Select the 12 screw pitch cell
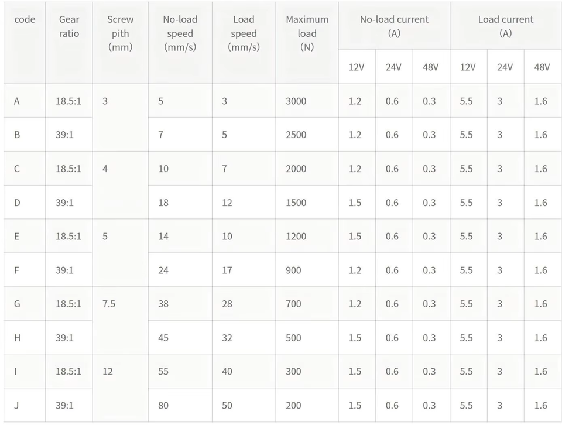The width and height of the screenshot is (562, 425). 108,371
